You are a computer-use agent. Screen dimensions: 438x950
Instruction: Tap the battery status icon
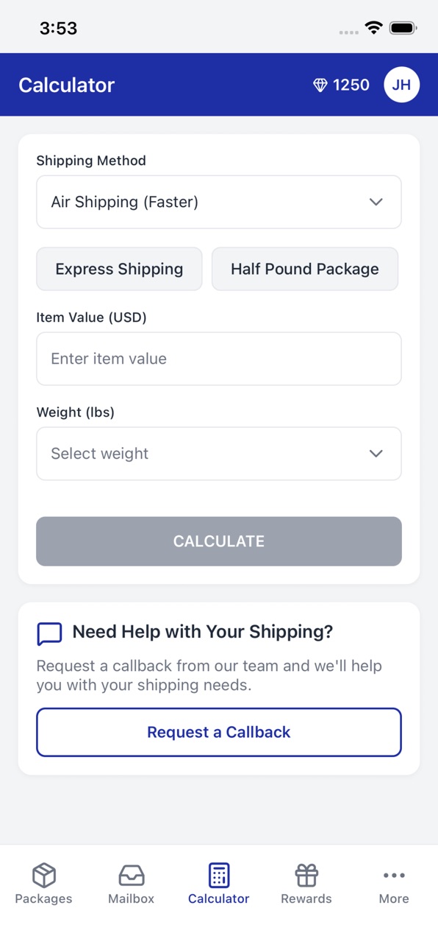[403, 28]
